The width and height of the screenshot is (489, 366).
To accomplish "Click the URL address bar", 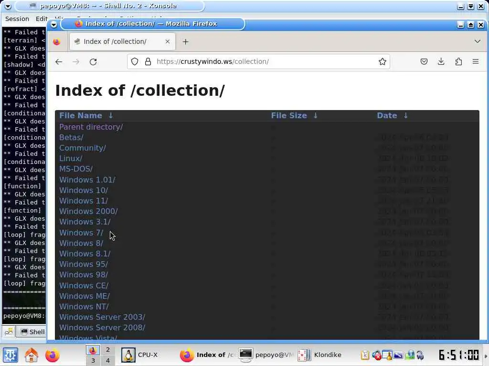I will [258, 61].
